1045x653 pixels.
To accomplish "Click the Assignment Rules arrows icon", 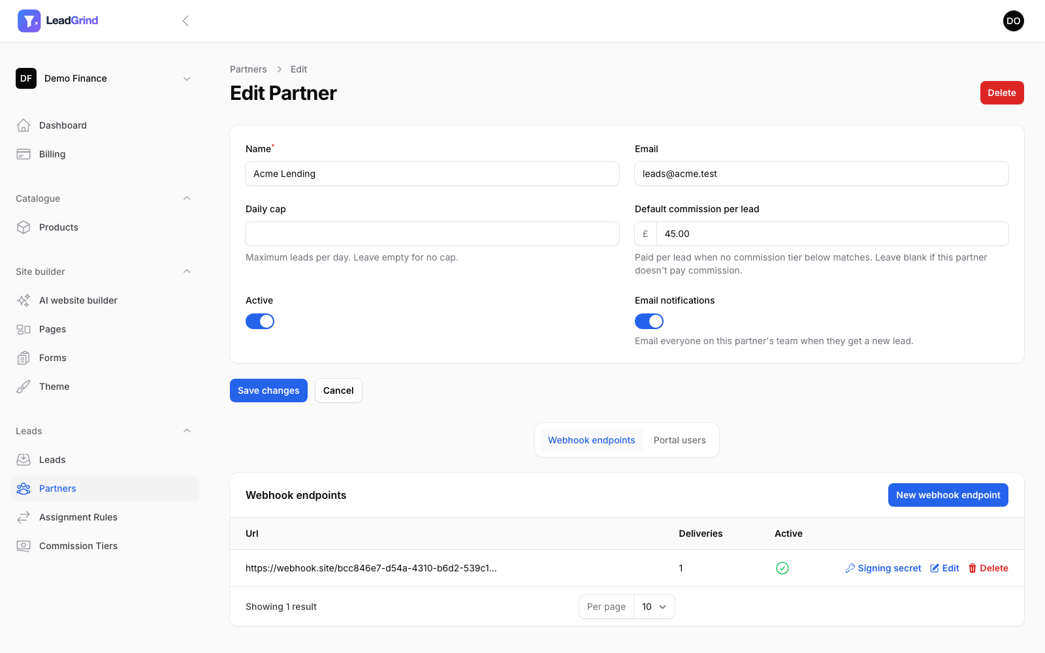I will [24, 517].
